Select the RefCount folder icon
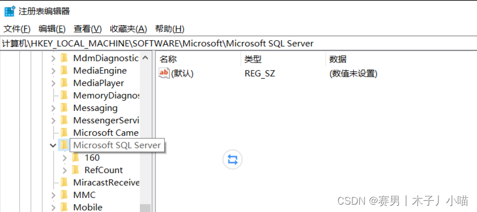The image size is (477, 212). [75, 170]
